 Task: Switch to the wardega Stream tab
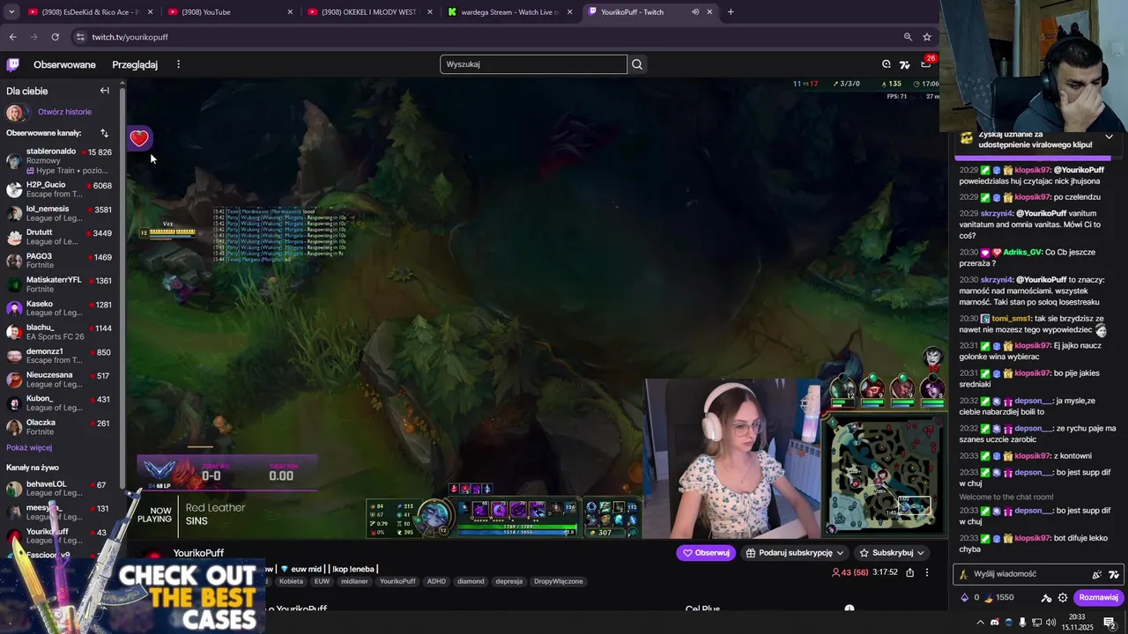510,12
